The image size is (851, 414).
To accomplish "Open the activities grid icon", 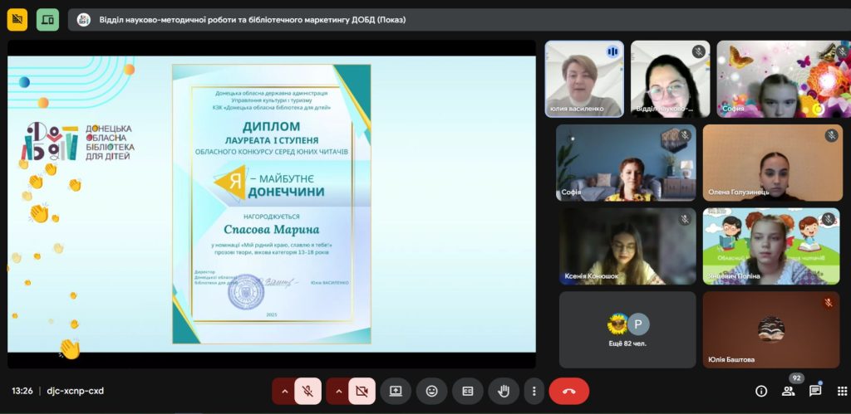I will click(841, 391).
